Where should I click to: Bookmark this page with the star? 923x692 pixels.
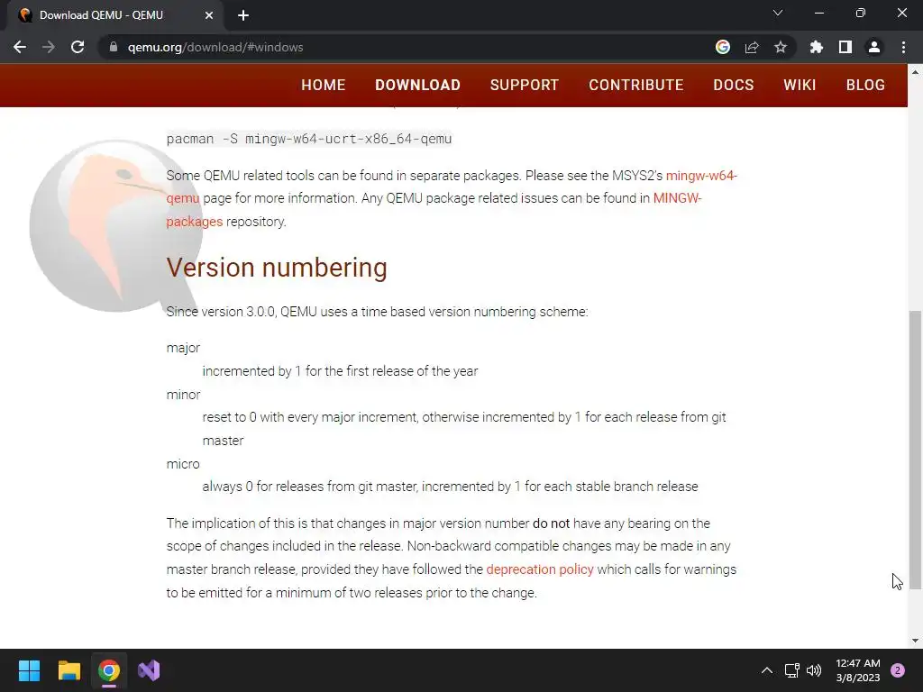pyautogui.click(x=781, y=47)
